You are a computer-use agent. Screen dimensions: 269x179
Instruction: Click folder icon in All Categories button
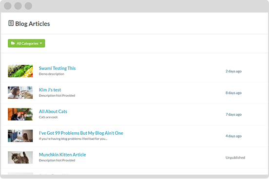pyautogui.click(x=13, y=43)
